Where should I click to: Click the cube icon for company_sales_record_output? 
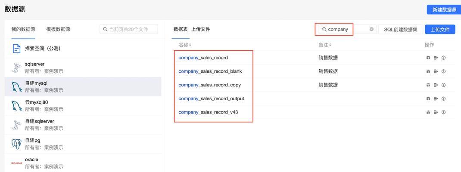point(428,98)
